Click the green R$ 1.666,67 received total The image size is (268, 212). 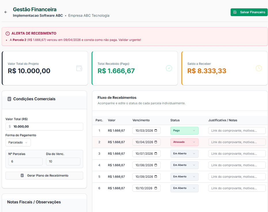click(116, 71)
